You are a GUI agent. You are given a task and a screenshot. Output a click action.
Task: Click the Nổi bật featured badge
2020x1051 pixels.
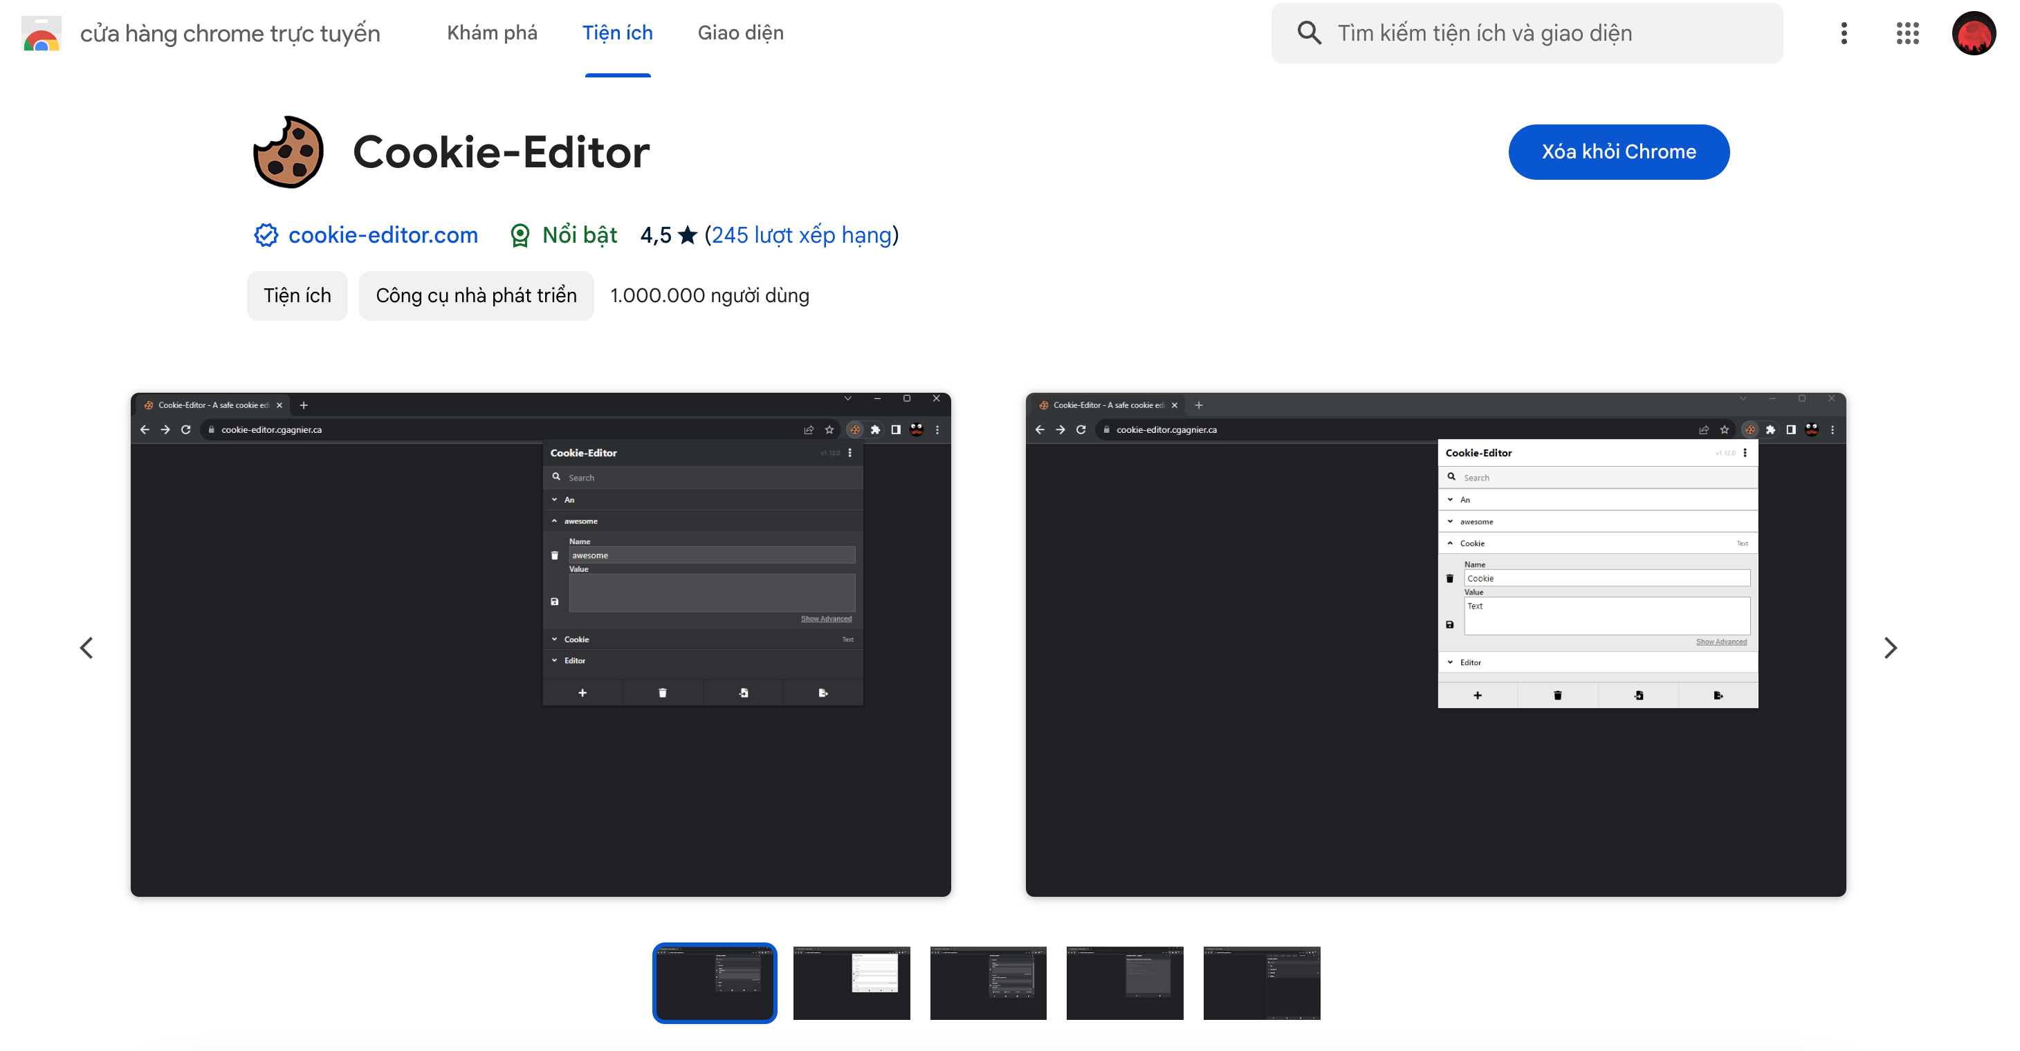563,235
